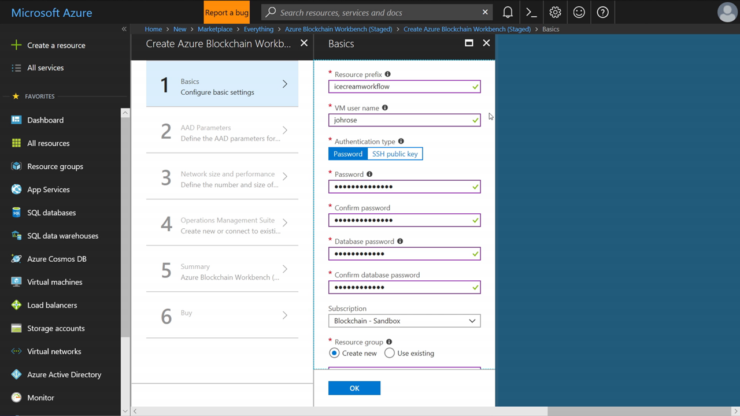Click the info icon beside the Password label
Image resolution: width=740 pixels, height=416 pixels.
point(369,174)
